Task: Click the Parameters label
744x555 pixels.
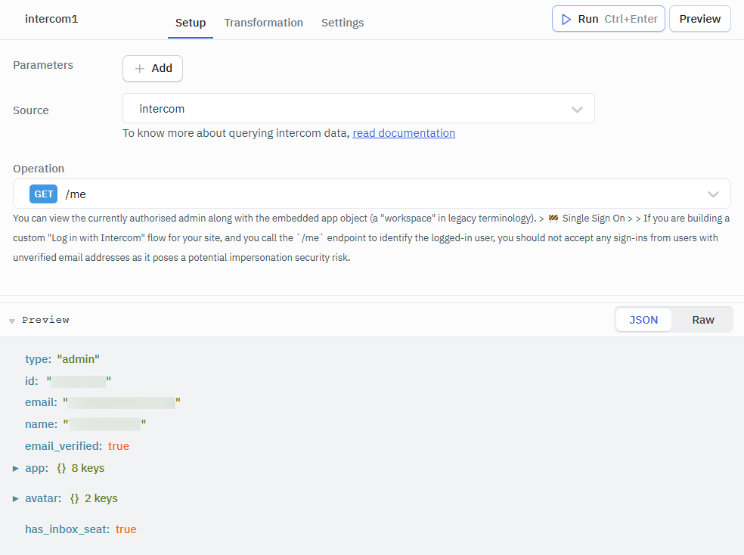Action: point(42,66)
